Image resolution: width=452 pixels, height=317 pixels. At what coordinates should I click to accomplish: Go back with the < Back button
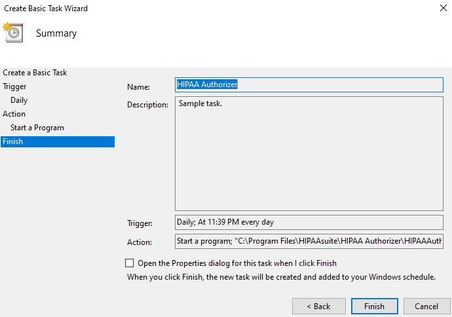[319, 306]
